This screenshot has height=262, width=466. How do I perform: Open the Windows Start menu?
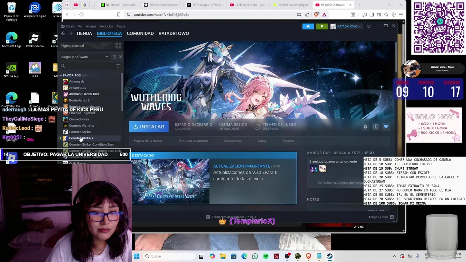[x=137, y=256]
